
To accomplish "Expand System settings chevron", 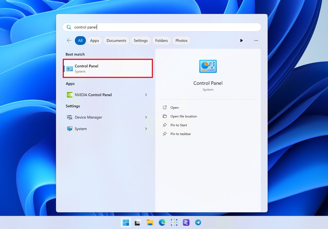I will coord(146,129).
